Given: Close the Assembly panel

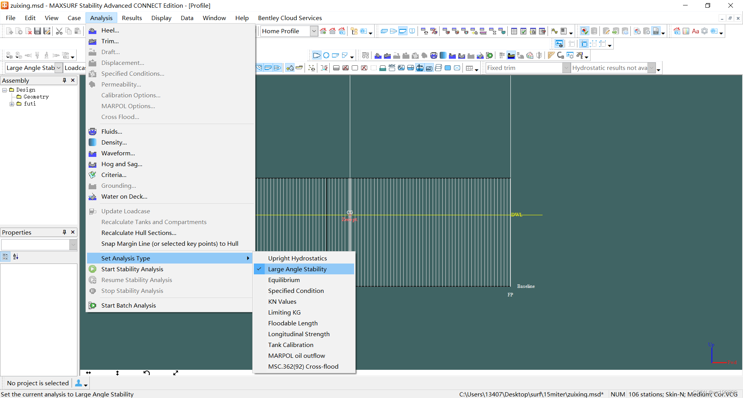Looking at the screenshot, I should (73, 80).
